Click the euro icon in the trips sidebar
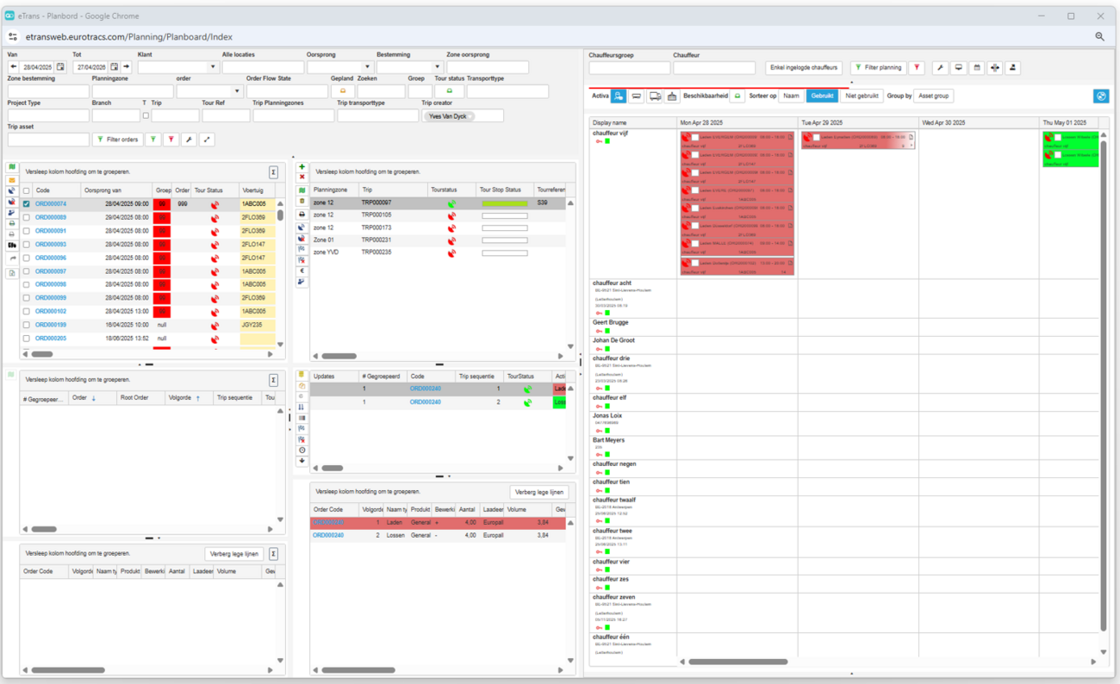 point(302,270)
